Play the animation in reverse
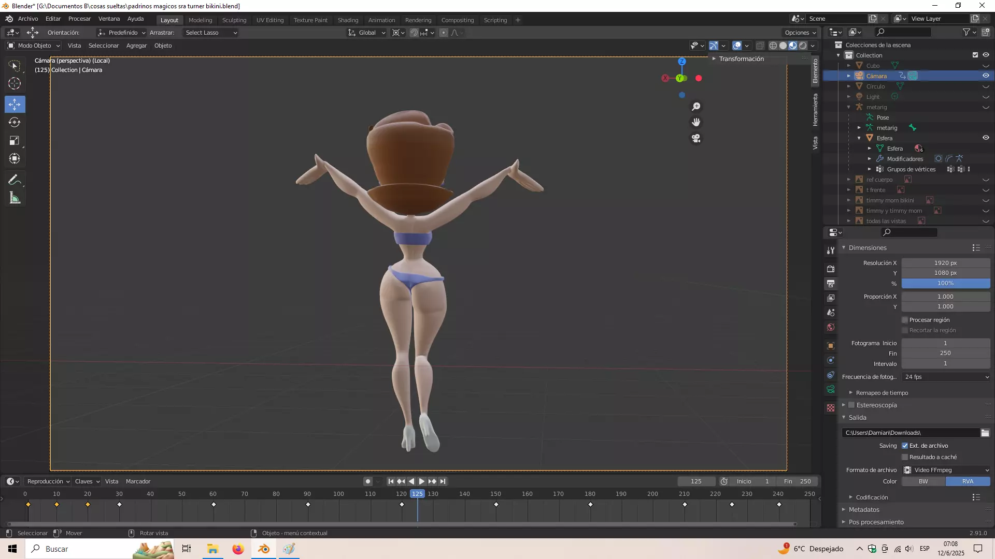Viewport: 995px width, 559px height. coord(411,481)
